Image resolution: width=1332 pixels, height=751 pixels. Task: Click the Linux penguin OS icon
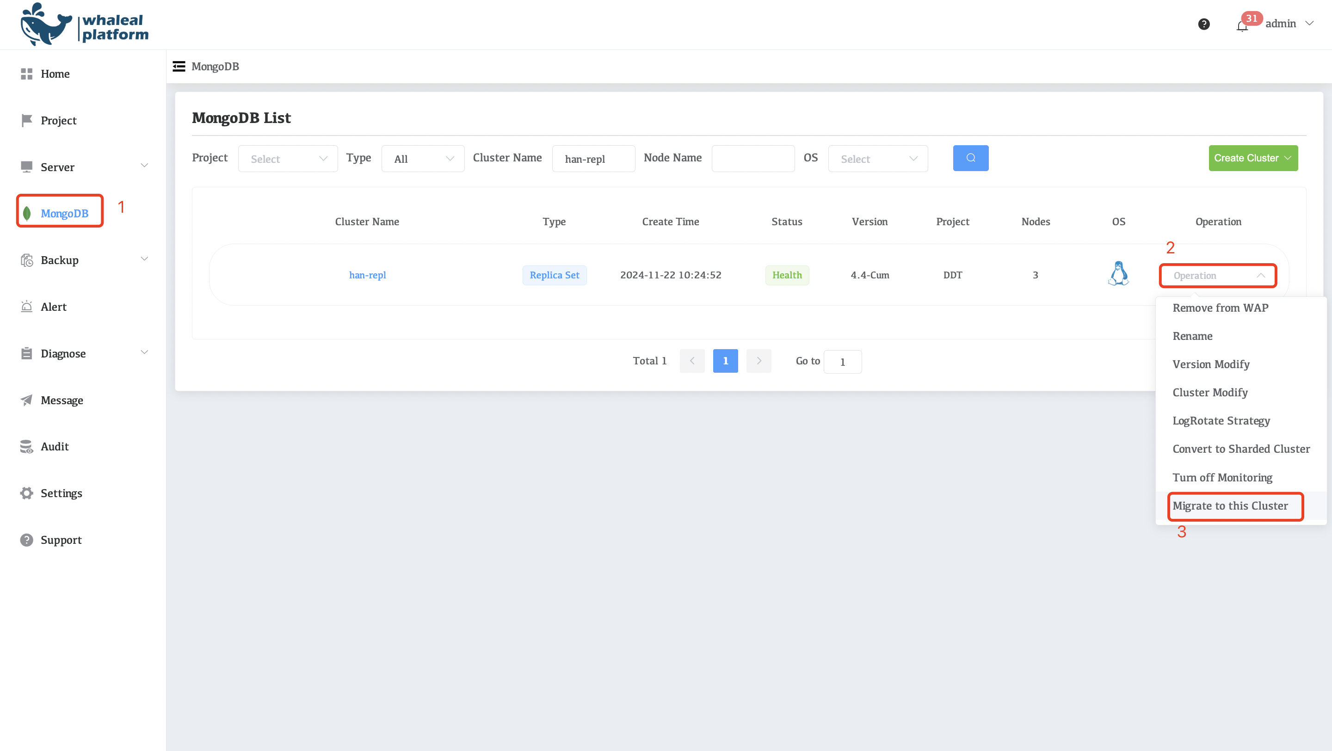[x=1118, y=274]
